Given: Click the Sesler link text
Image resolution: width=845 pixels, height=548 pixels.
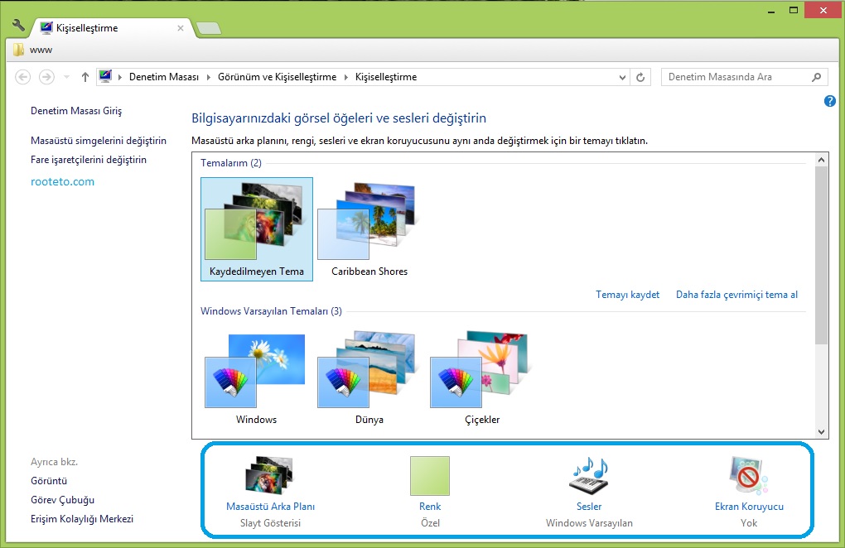Looking at the screenshot, I should [589, 507].
